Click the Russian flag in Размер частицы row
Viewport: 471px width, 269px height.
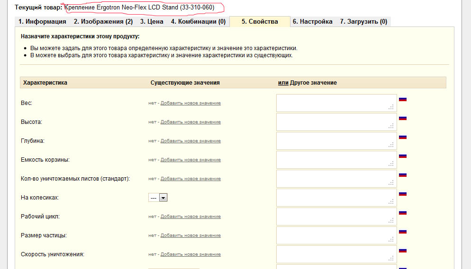402,231
